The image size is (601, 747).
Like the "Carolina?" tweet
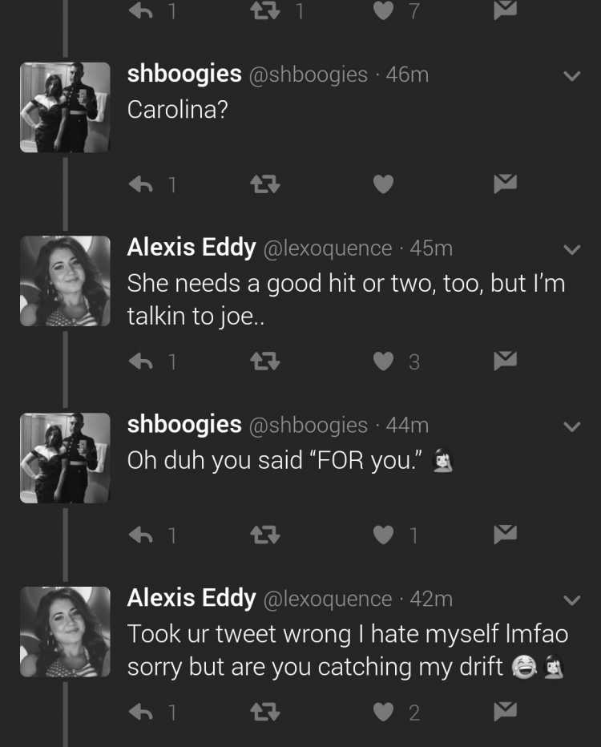pos(383,184)
